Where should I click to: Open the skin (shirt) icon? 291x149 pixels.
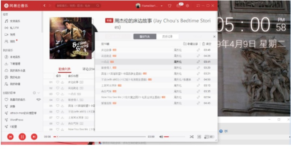click(x=169, y=6)
